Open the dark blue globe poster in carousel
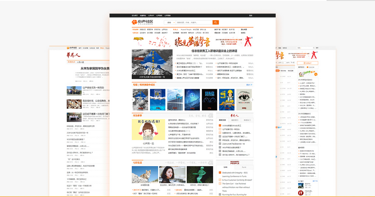Viewport: 375px width, 197px height. coord(192,99)
